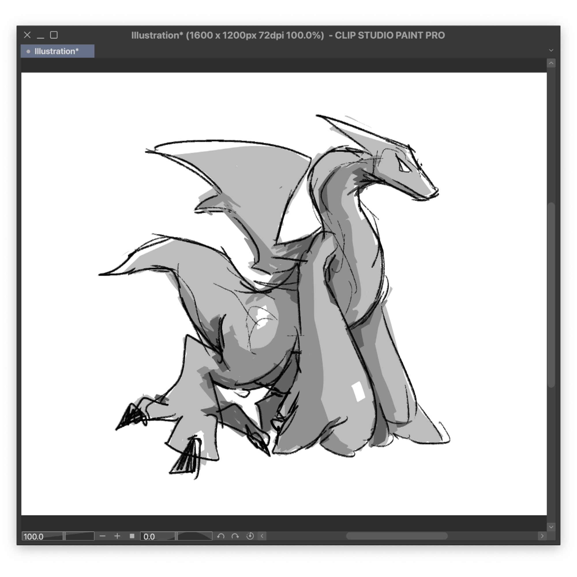Click the horizontal scroll right arrow

coord(542,536)
